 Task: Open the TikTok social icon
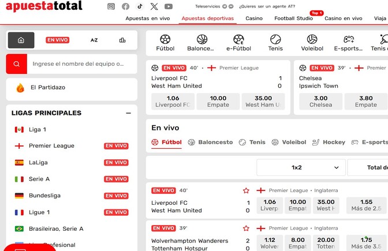(140, 6)
